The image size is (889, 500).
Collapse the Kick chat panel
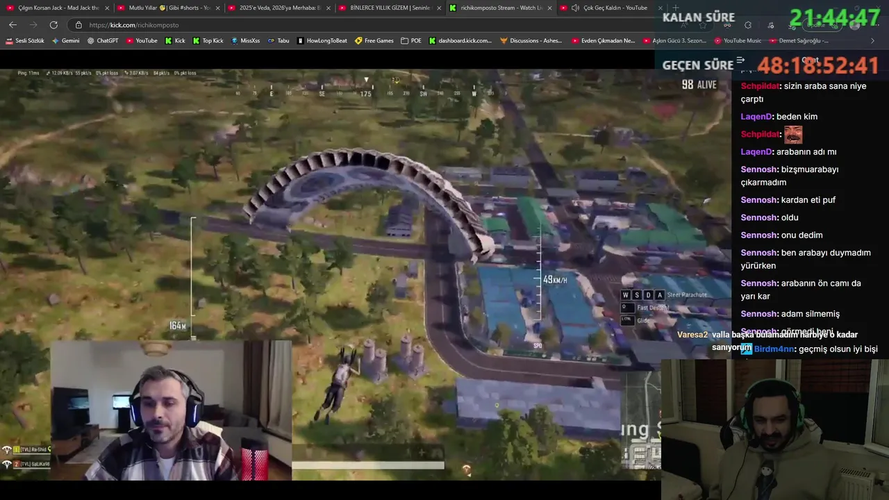(x=740, y=60)
